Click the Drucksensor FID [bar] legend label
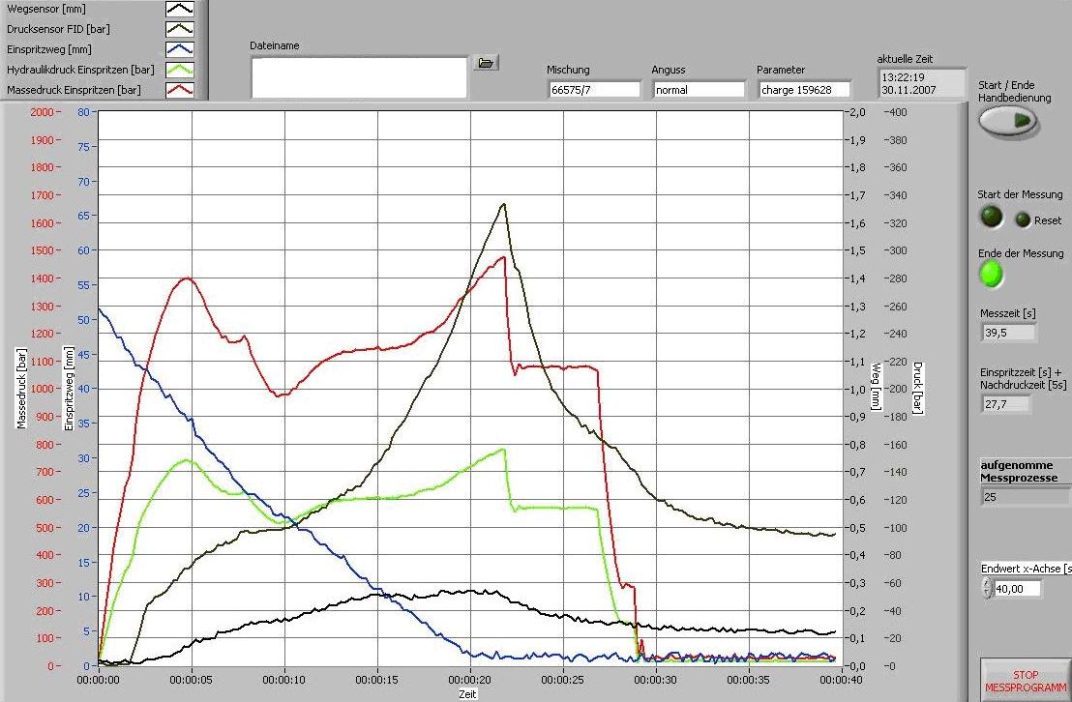 tap(58, 29)
